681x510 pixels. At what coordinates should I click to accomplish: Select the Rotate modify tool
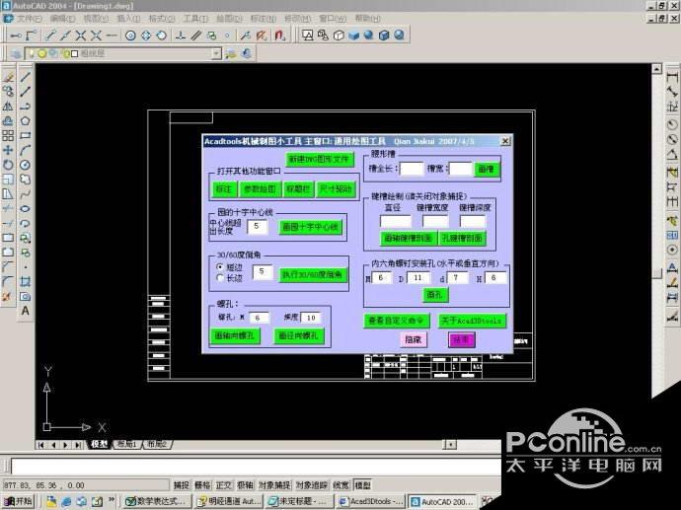[x=8, y=165]
